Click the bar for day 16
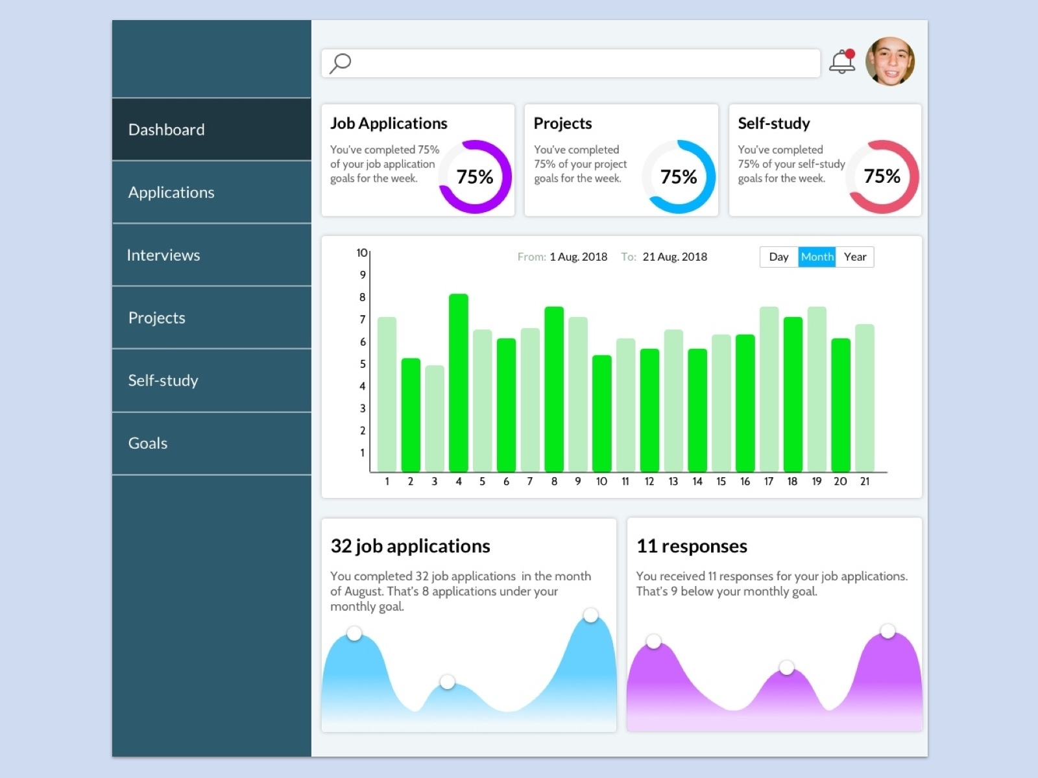This screenshot has height=778, width=1038. click(x=745, y=403)
